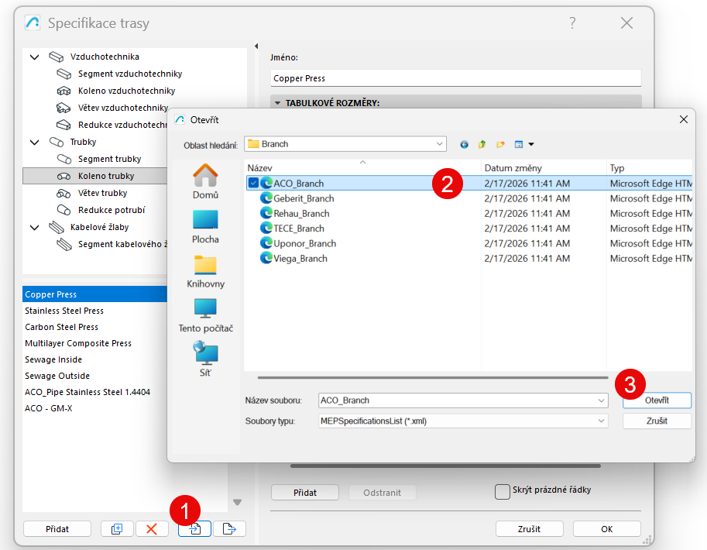The width and height of the screenshot is (707, 550).
Task: Click Otevřít button to open file
Action: [x=657, y=400]
